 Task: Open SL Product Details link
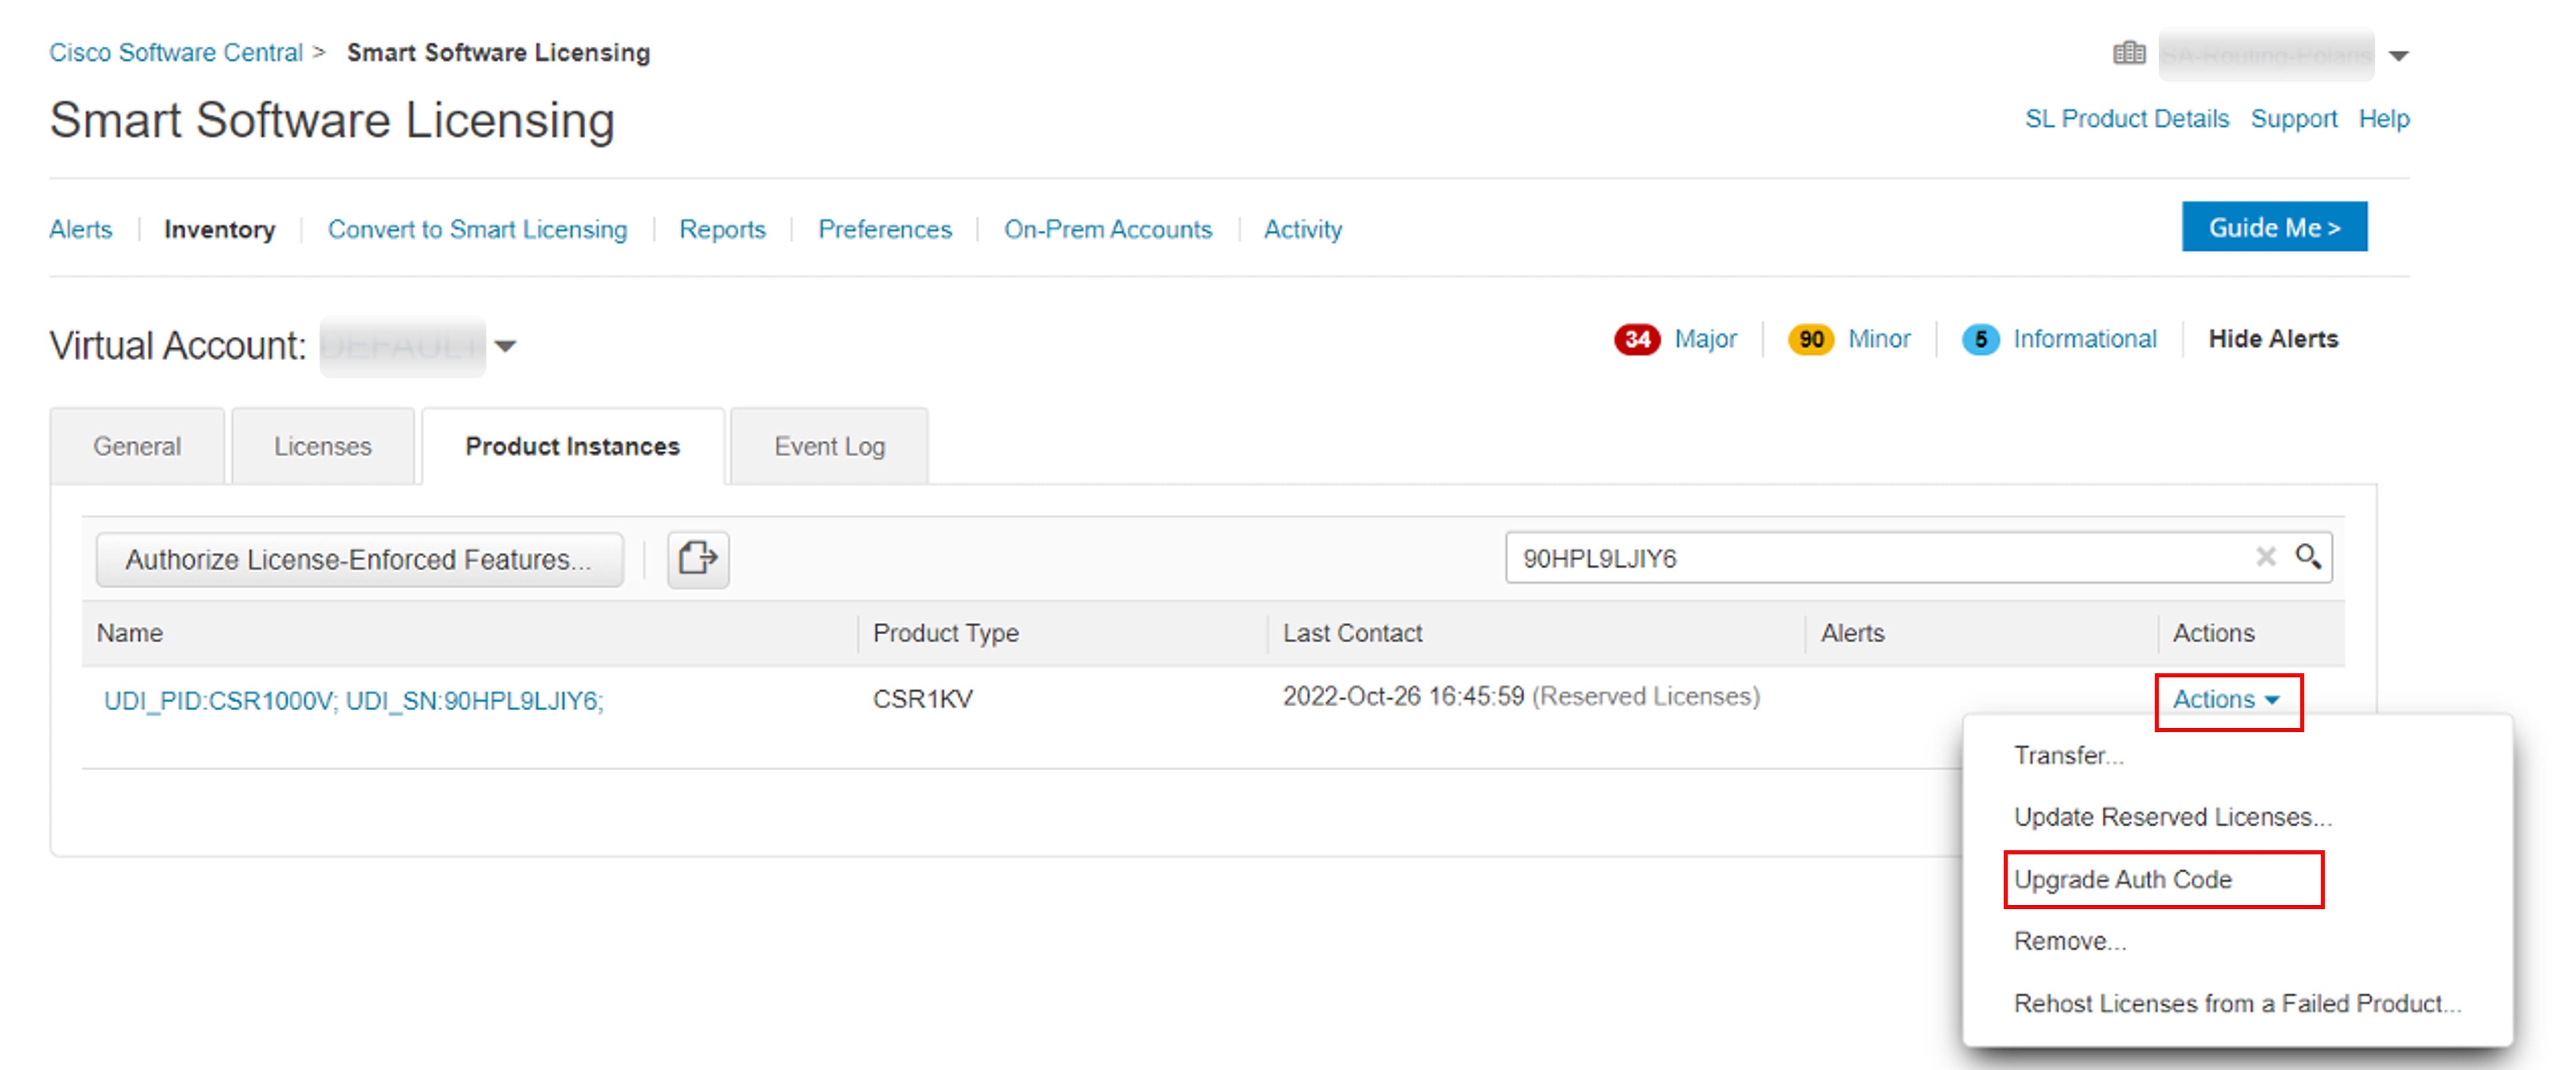pos(2126,119)
